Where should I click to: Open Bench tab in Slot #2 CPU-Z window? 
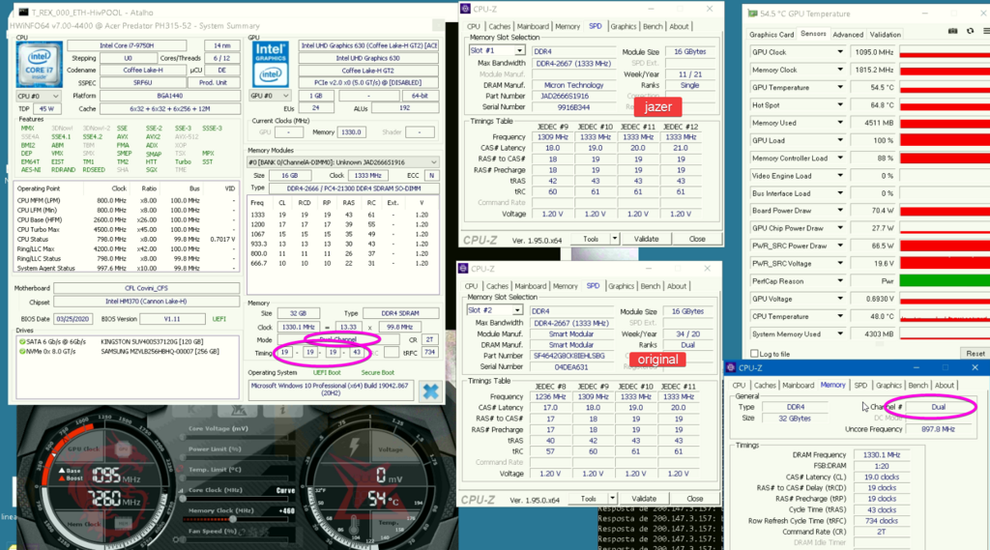click(x=650, y=286)
